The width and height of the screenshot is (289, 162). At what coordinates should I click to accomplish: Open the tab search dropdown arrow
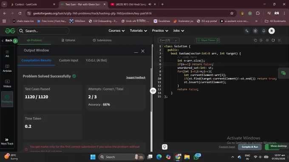4,4
